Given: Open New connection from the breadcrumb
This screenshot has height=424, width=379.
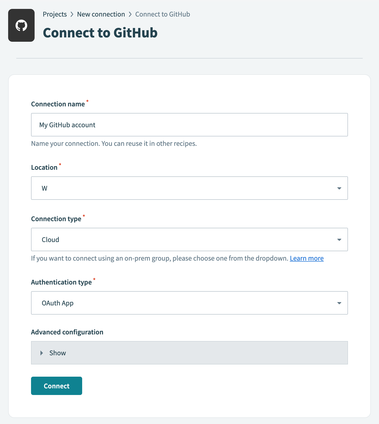Looking at the screenshot, I should tap(101, 14).
